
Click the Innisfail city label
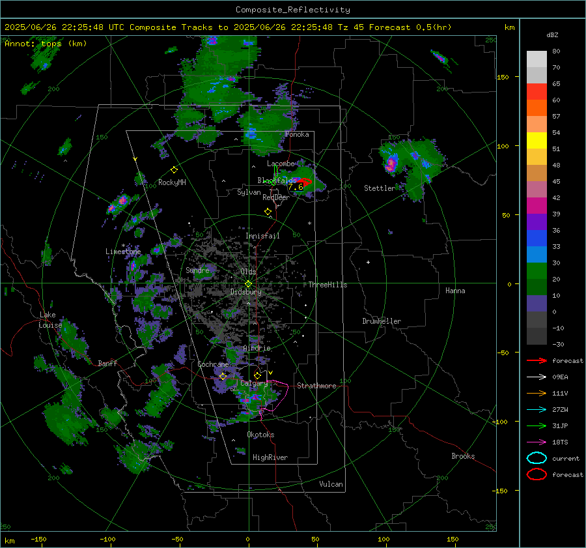point(262,236)
